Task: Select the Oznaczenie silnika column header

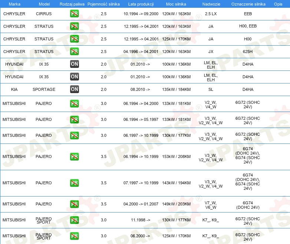Action: click(248, 4)
